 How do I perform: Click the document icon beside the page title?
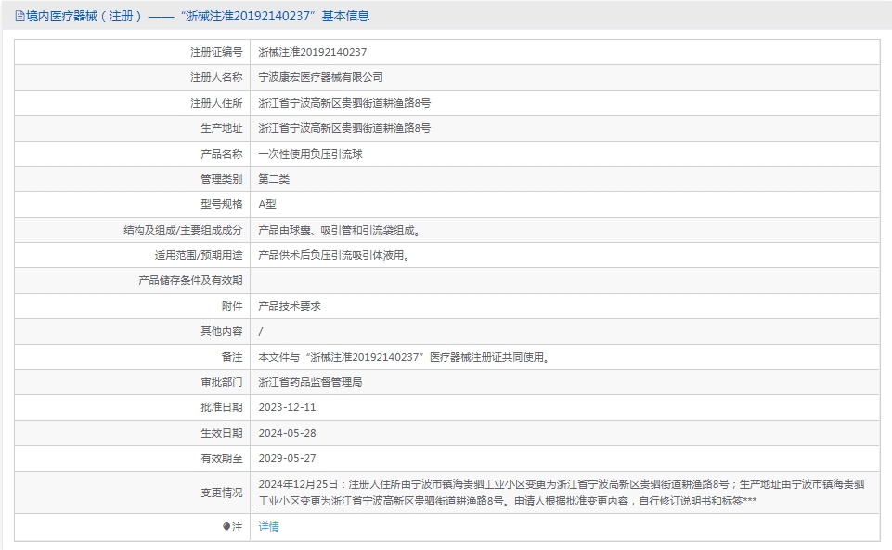19,16
